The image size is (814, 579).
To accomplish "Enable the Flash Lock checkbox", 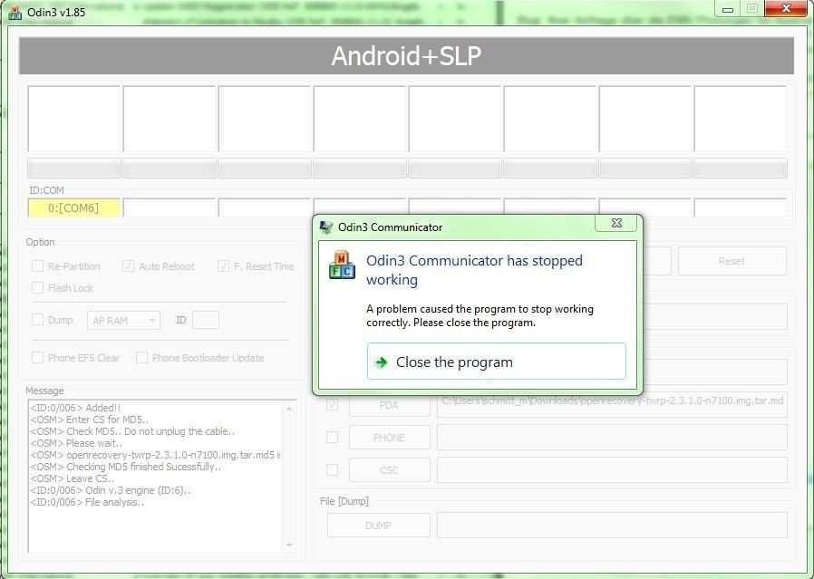I will tap(37, 288).
